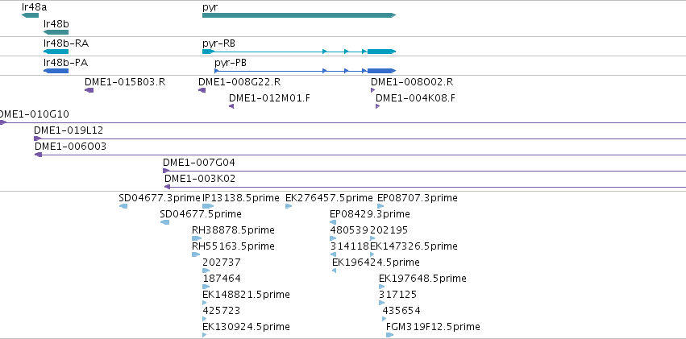Screen dimensions: 686x339
Task: Click the IP13138.5prime EST arrow
Action: pos(208,206)
